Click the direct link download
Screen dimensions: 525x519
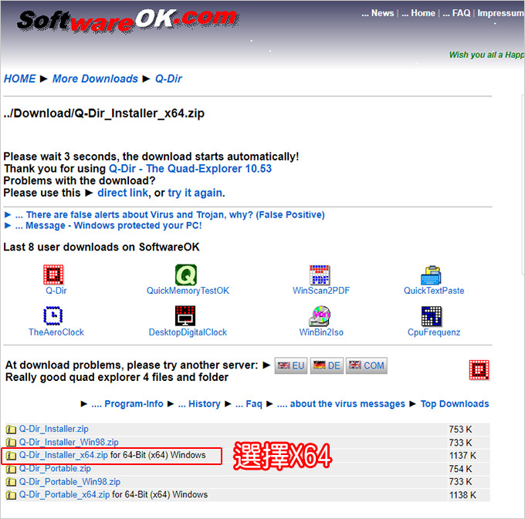click(123, 193)
